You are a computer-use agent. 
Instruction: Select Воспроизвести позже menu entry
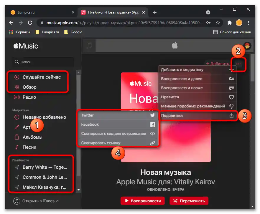pos(197,88)
